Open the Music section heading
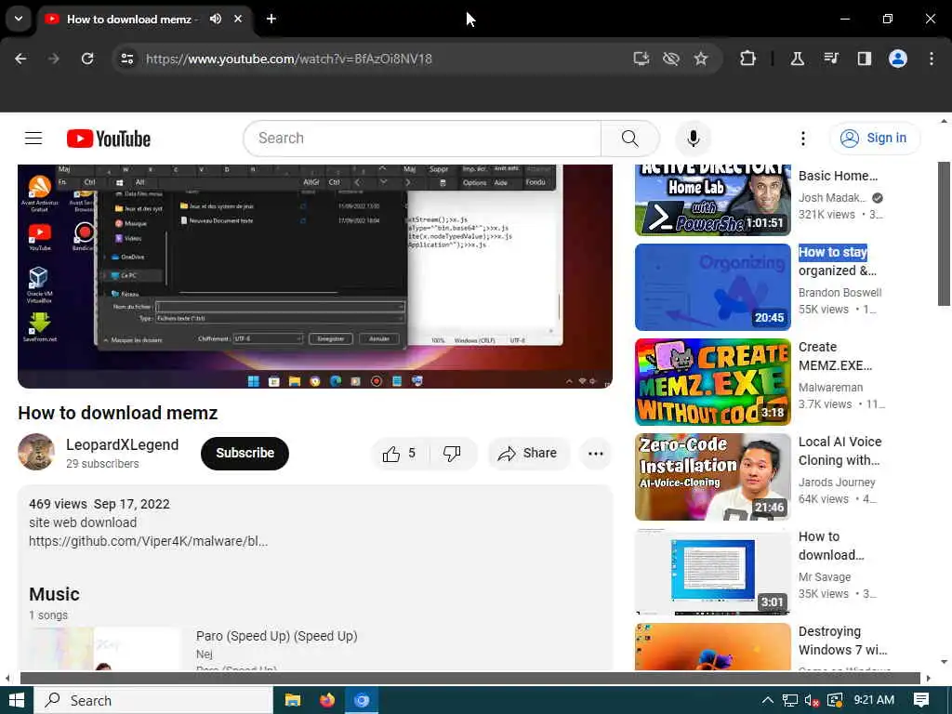 54,594
